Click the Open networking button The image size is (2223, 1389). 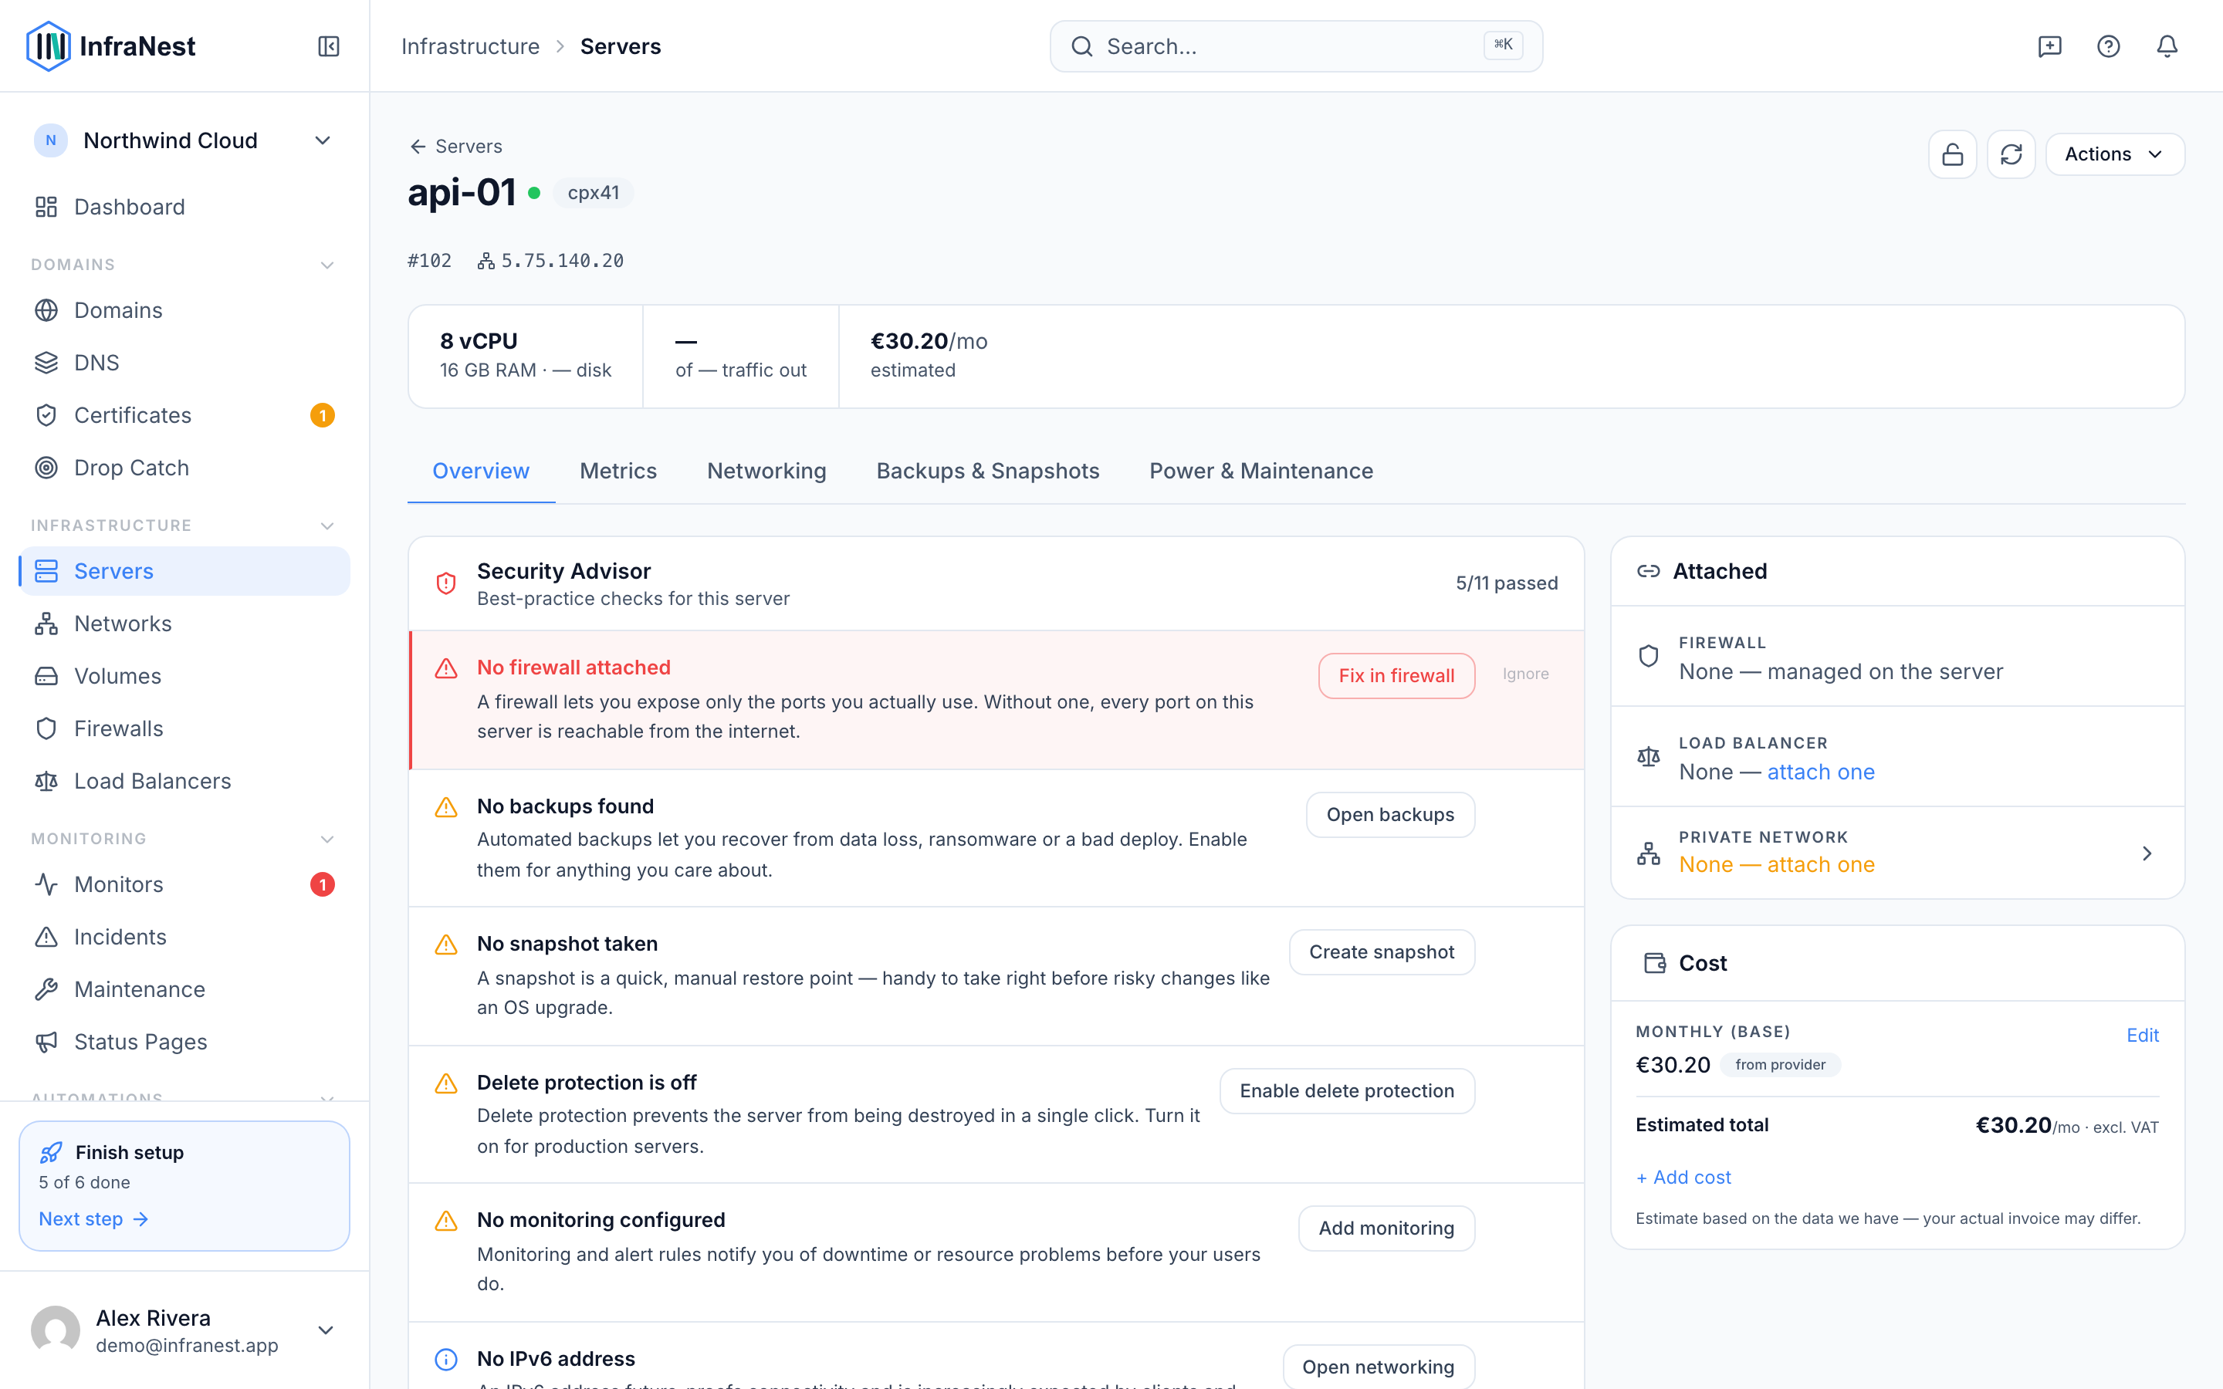(1378, 1367)
